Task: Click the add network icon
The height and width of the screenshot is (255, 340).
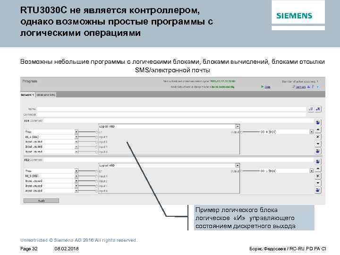Action: pyautogui.click(x=311, y=109)
